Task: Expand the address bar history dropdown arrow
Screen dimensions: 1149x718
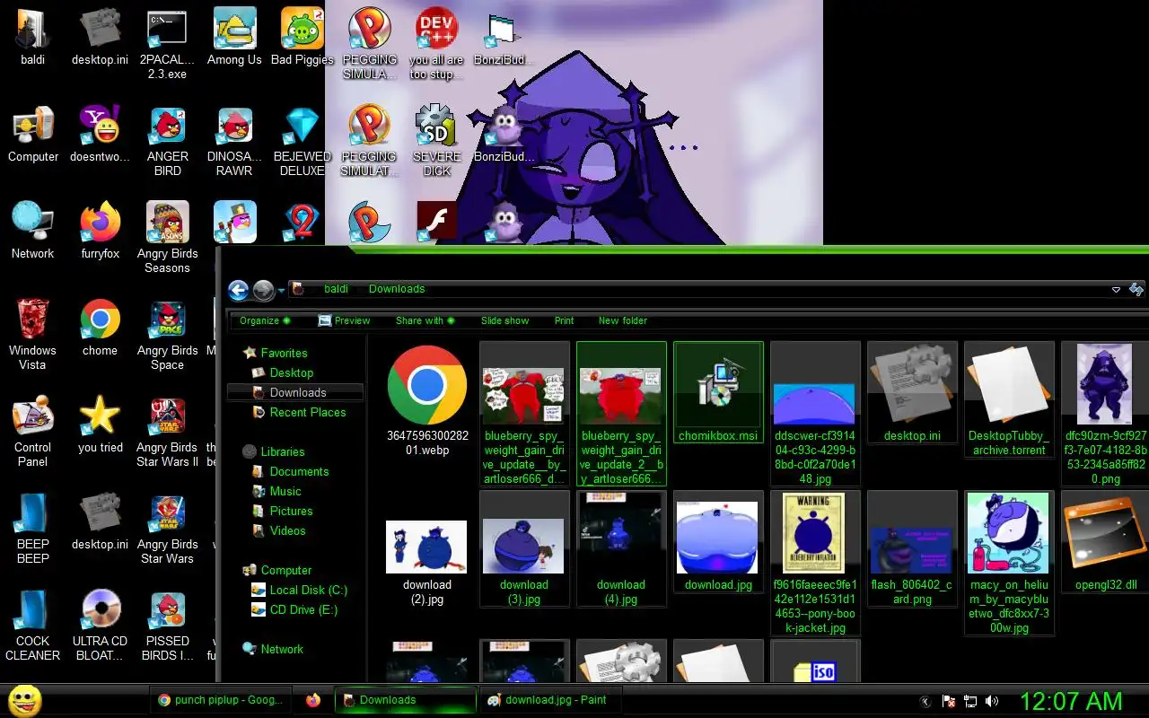Action: pos(1116,290)
